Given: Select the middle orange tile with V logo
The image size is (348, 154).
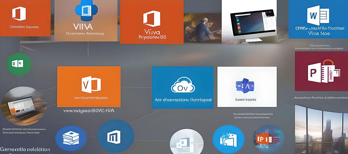Looking at the screenshot, I should pos(89,86).
